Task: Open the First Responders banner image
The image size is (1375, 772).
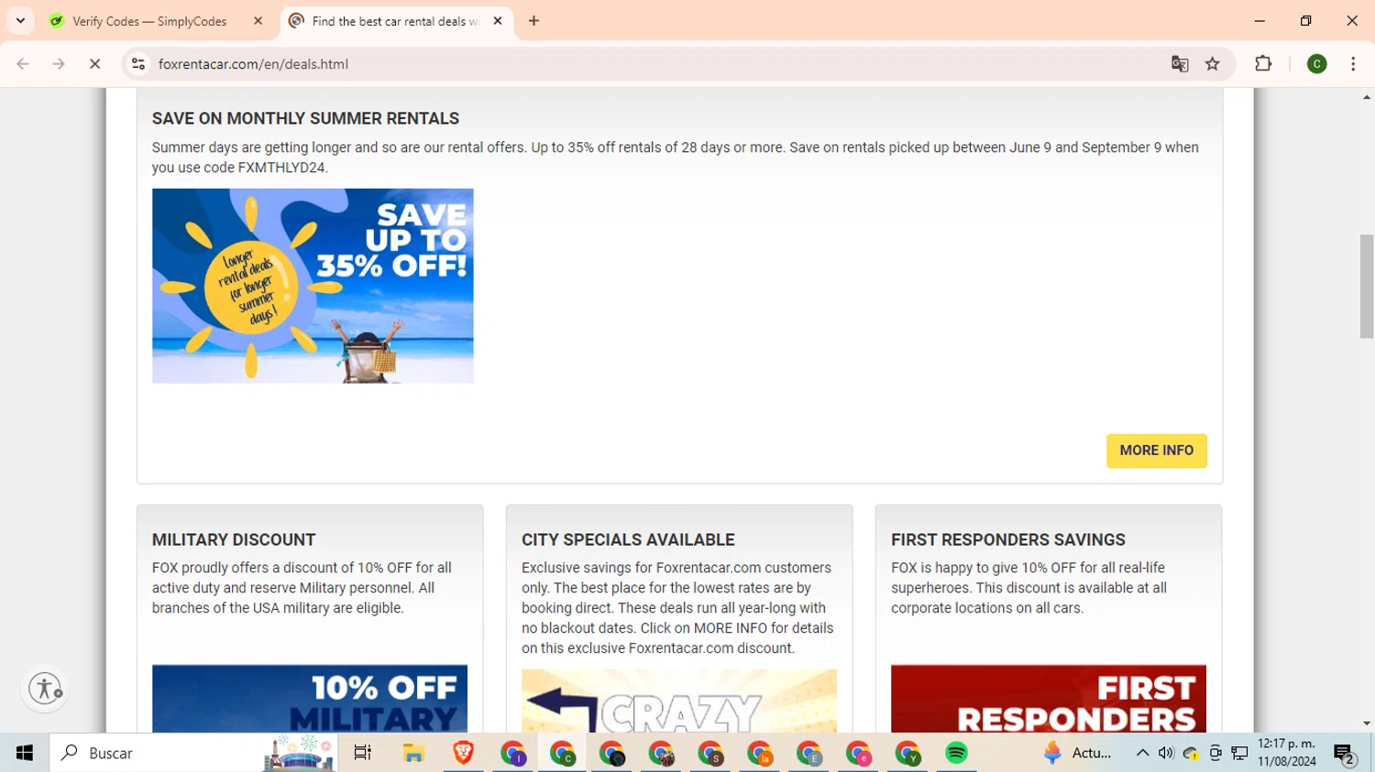Action: (1049, 699)
